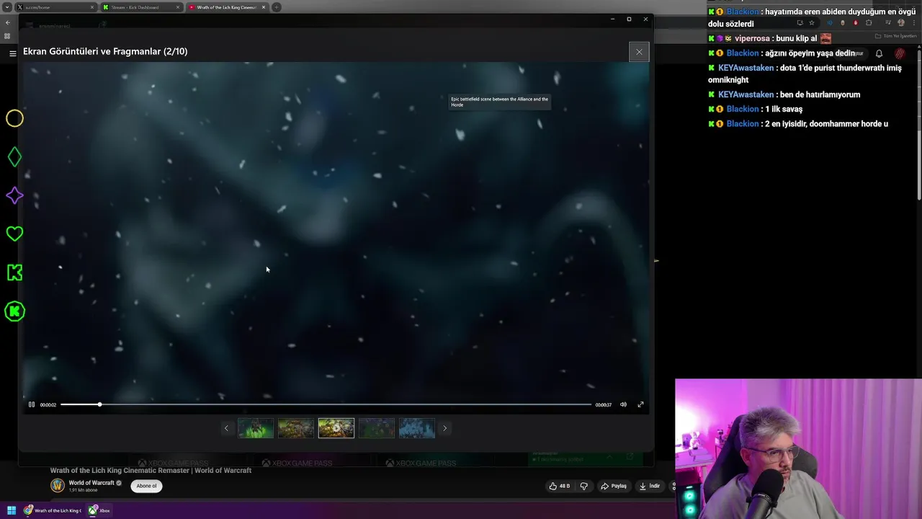Open the tab search dropdown arrow
This screenshot has width=922, height=519.
click(6, 7)
